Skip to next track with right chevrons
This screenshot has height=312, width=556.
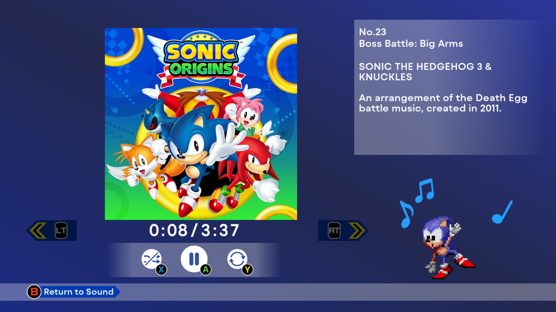(357, 230)
